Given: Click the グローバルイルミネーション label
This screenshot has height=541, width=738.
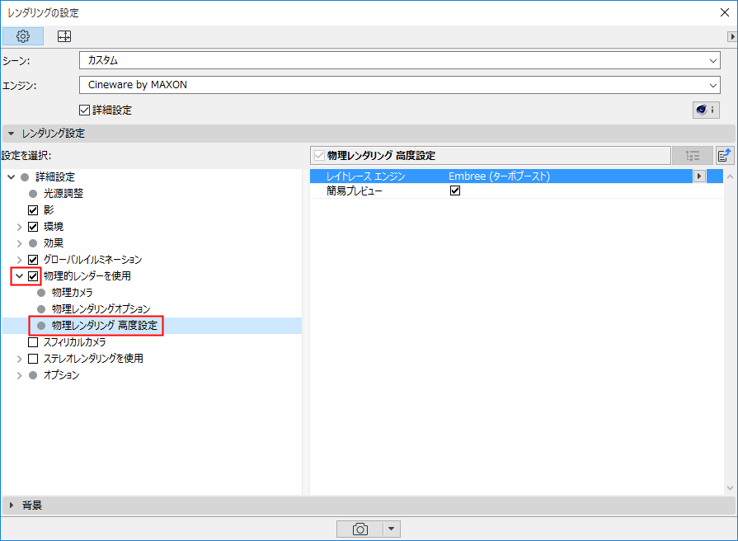Looking at the screenshot, I should point(92,260).
